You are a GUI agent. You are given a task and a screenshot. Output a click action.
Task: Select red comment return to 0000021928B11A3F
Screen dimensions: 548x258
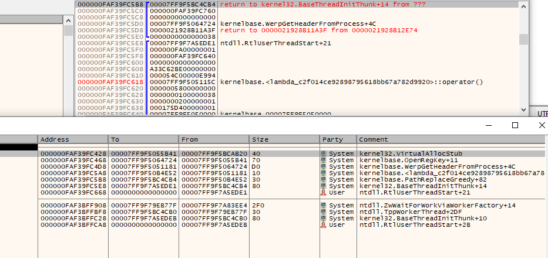coord(319,31)
